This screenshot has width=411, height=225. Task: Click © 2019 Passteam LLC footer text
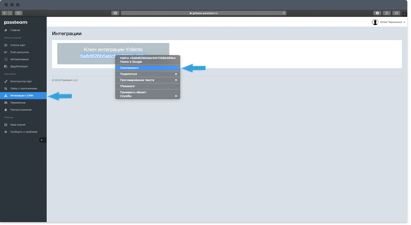tap(65, 80)
